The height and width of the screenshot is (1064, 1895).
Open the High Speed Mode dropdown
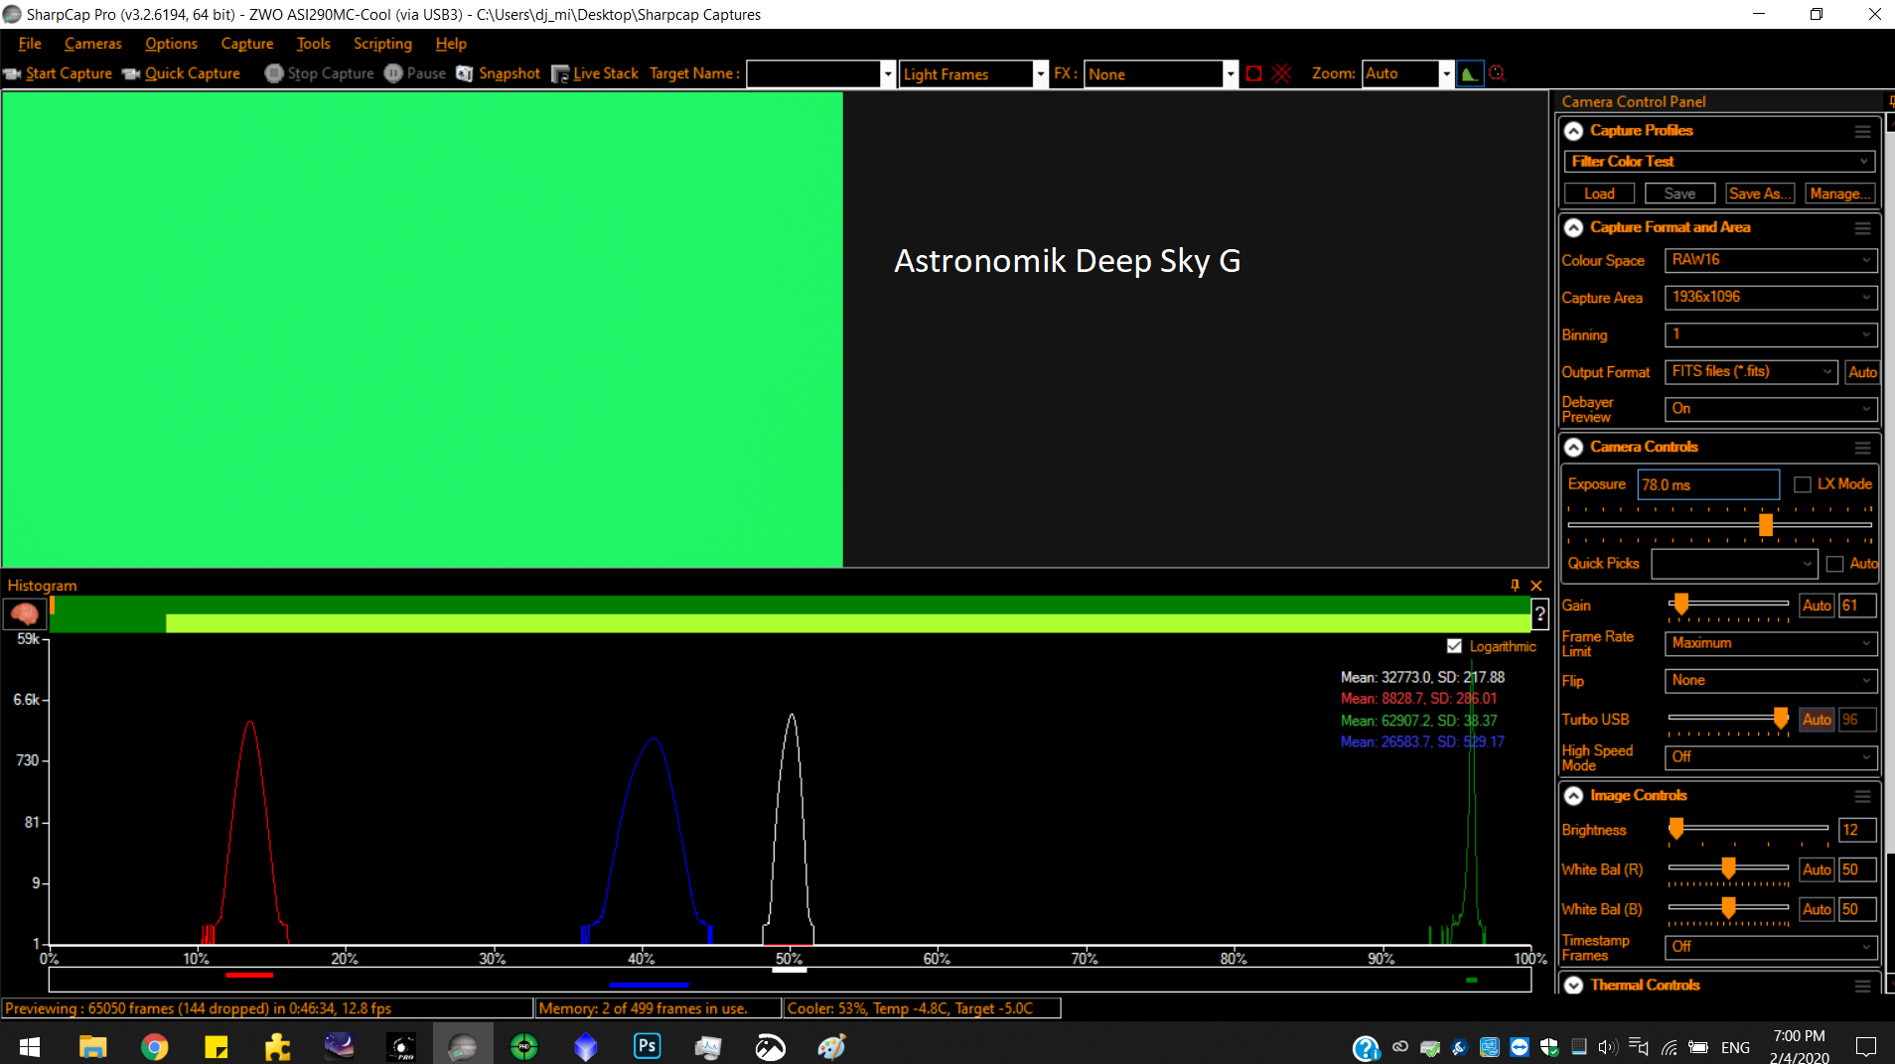point(1771,757)
